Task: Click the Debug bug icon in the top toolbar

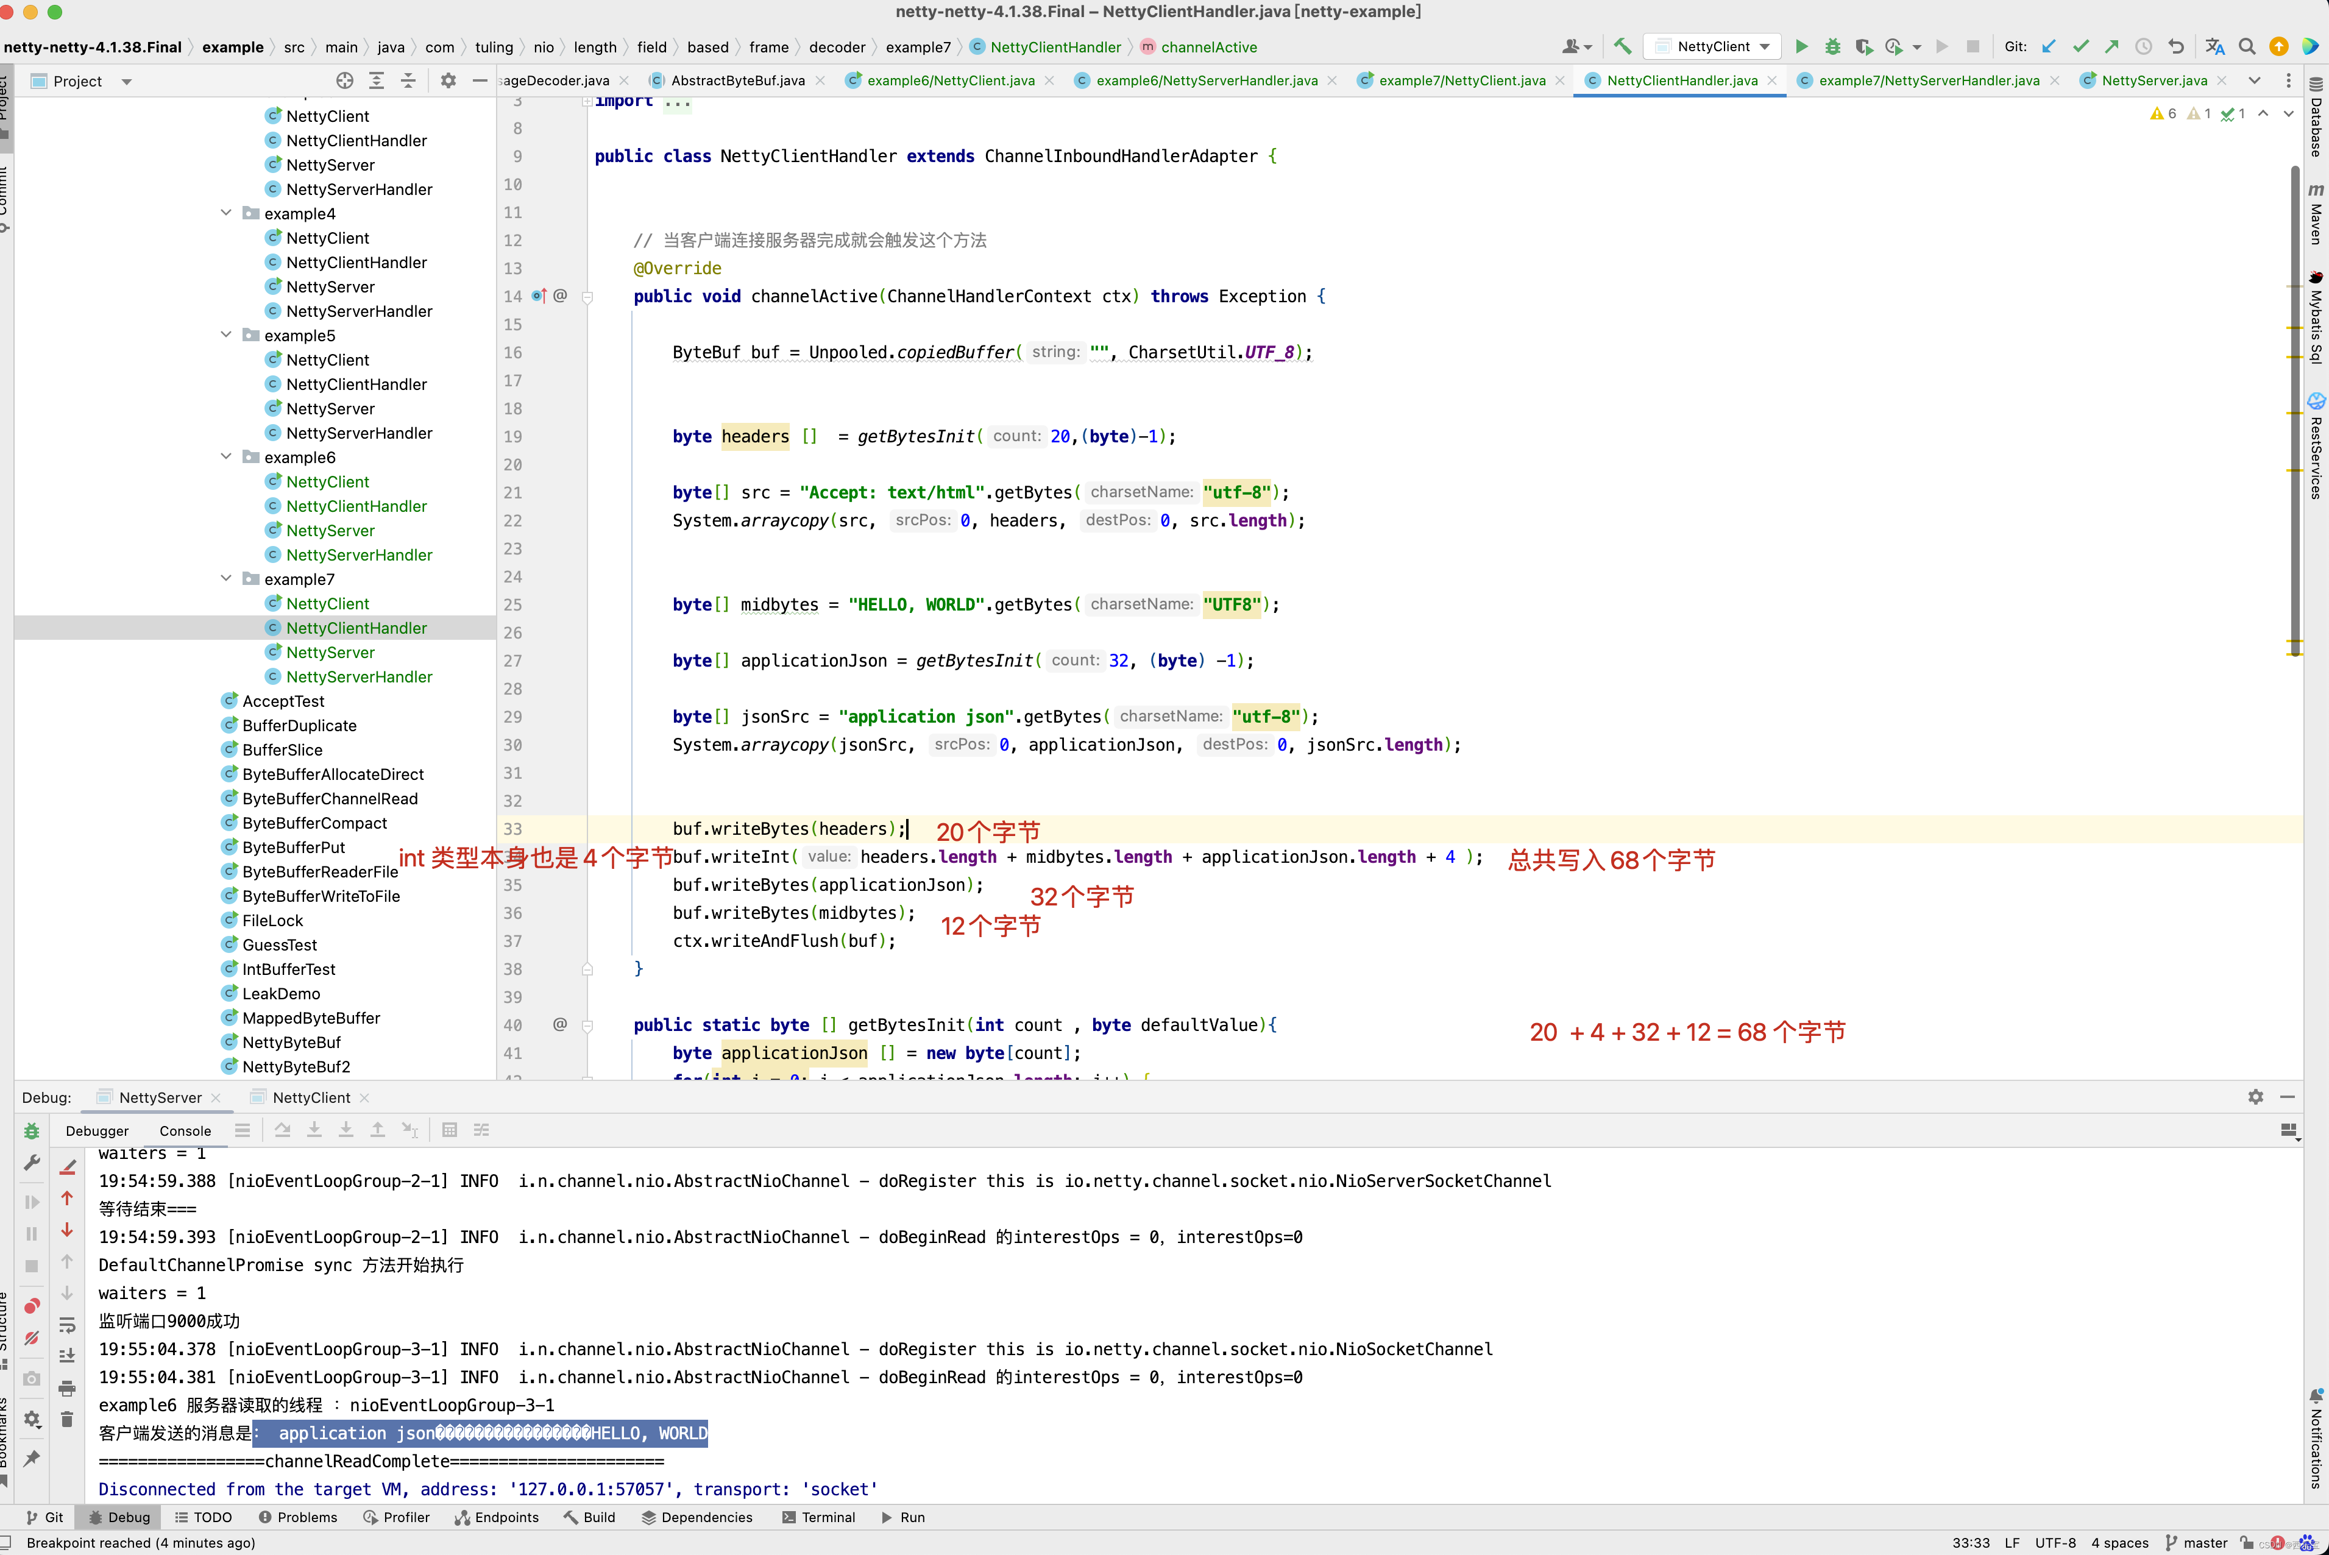Action: (1832, 46)
